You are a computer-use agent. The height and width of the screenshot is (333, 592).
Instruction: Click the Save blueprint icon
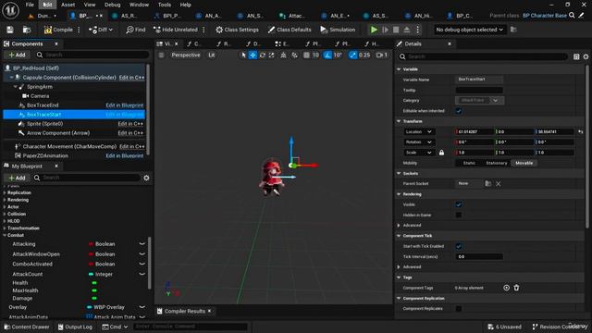tap(10, 30)
